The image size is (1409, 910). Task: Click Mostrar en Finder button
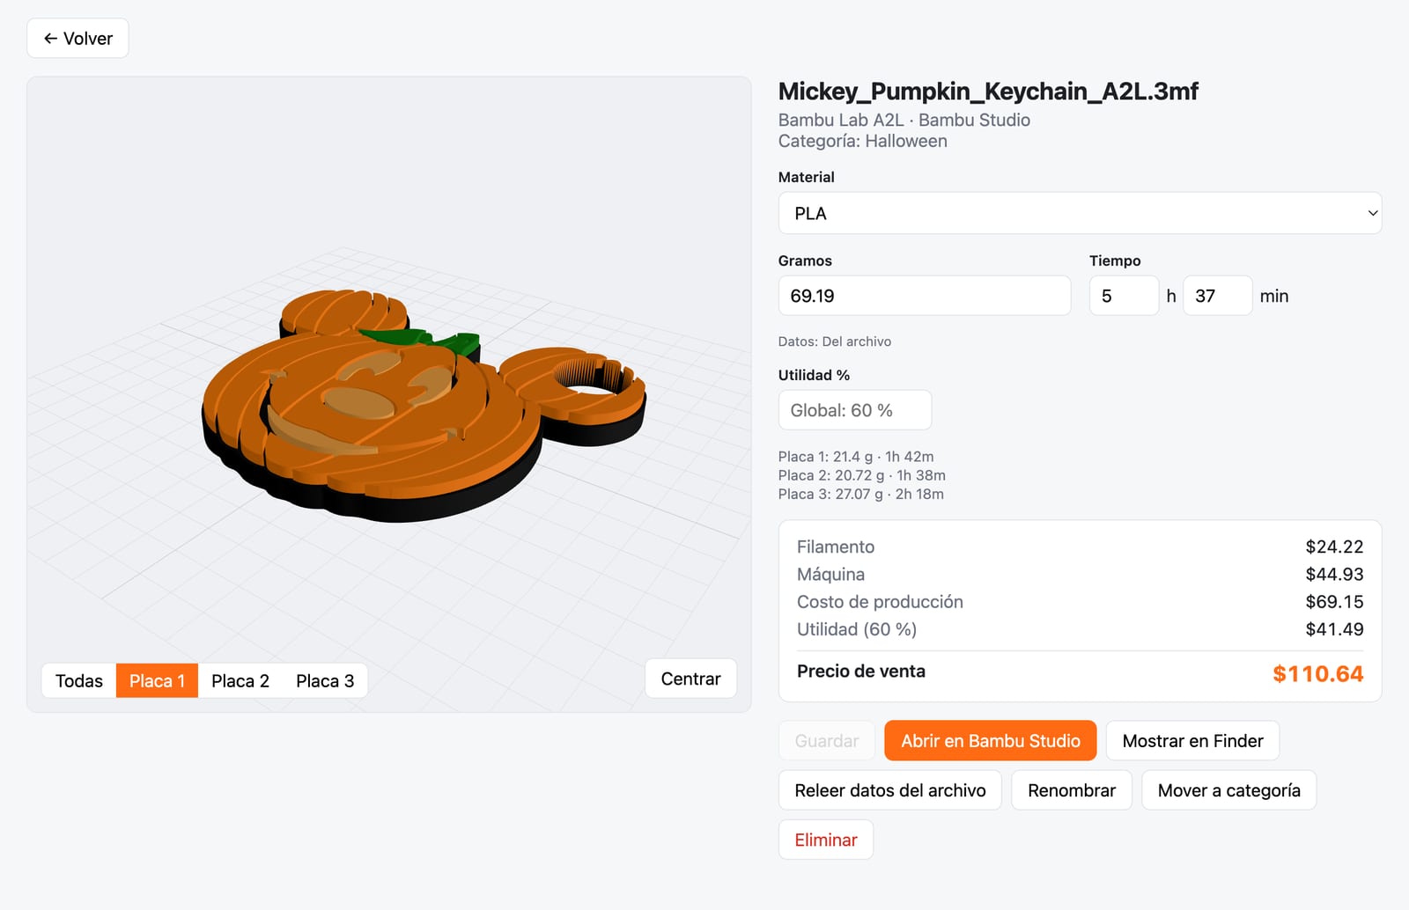[x=1192, y=741]
